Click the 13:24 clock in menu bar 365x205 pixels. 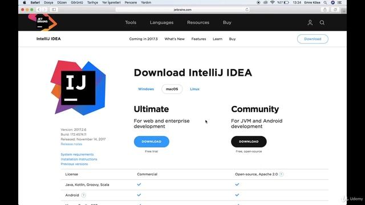(x=297, y=2)
